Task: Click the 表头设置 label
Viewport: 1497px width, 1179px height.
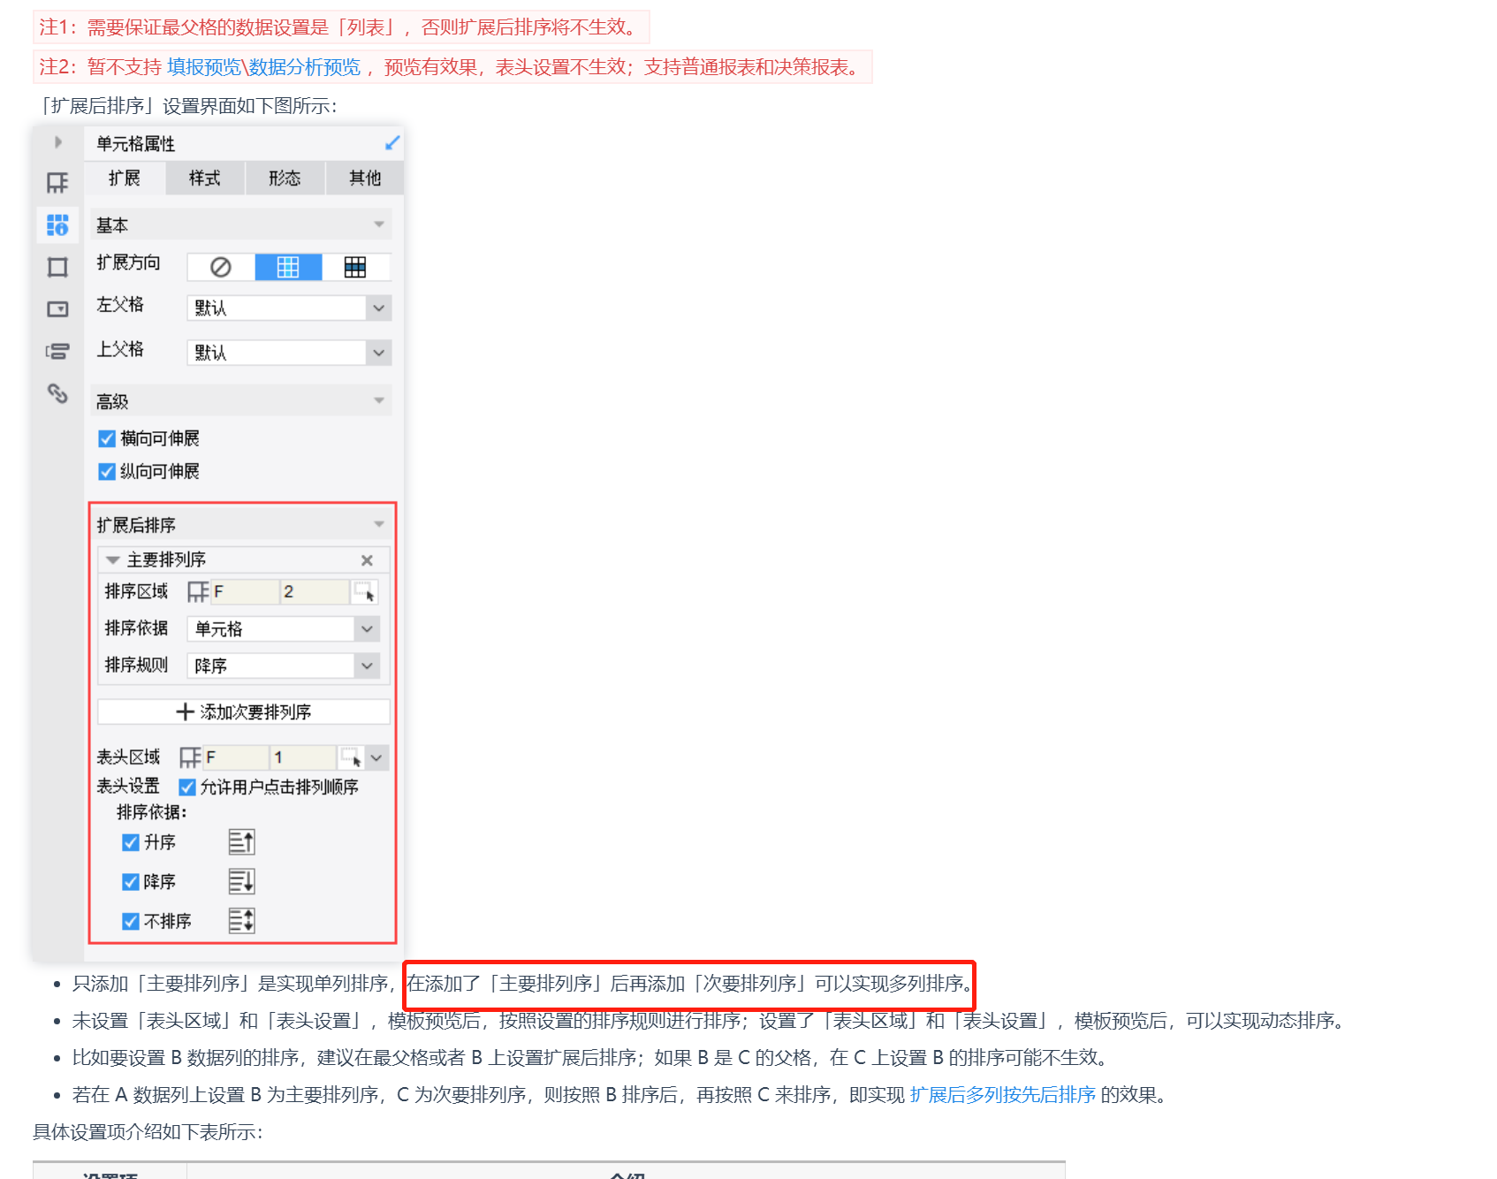Action: (128, 786)
